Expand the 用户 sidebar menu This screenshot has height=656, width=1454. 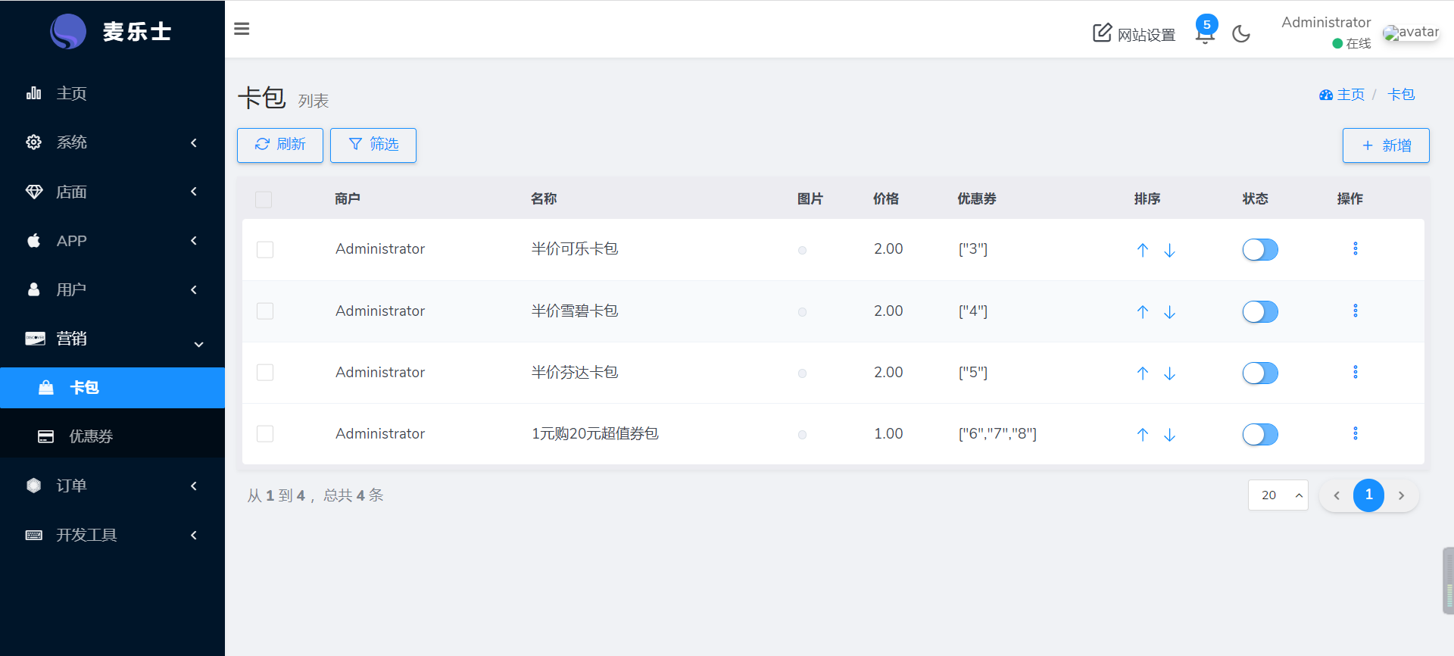point(112,290)
